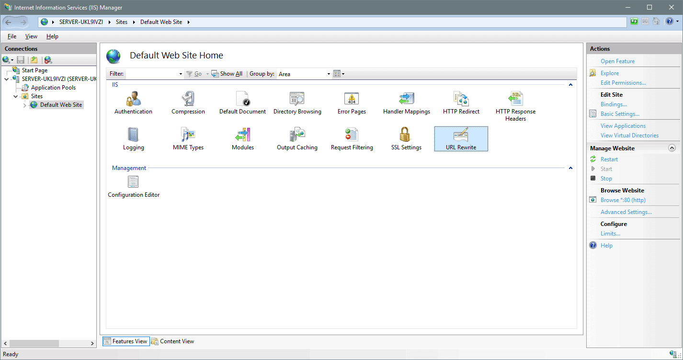Click the Delete connection icon
Viewport: 683px width, 360px height.
point(48,60)
